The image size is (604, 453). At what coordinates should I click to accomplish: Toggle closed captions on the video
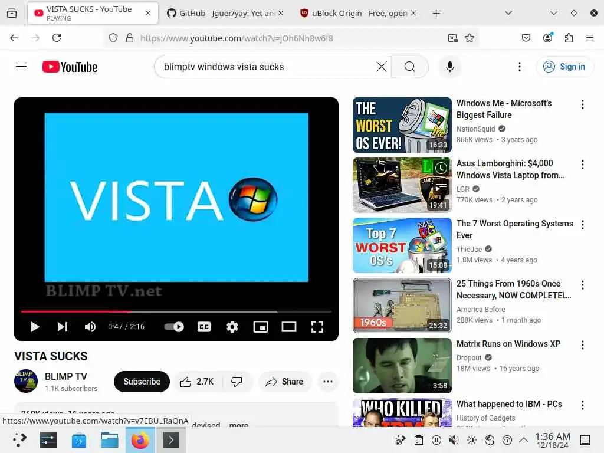pos(203,327)
